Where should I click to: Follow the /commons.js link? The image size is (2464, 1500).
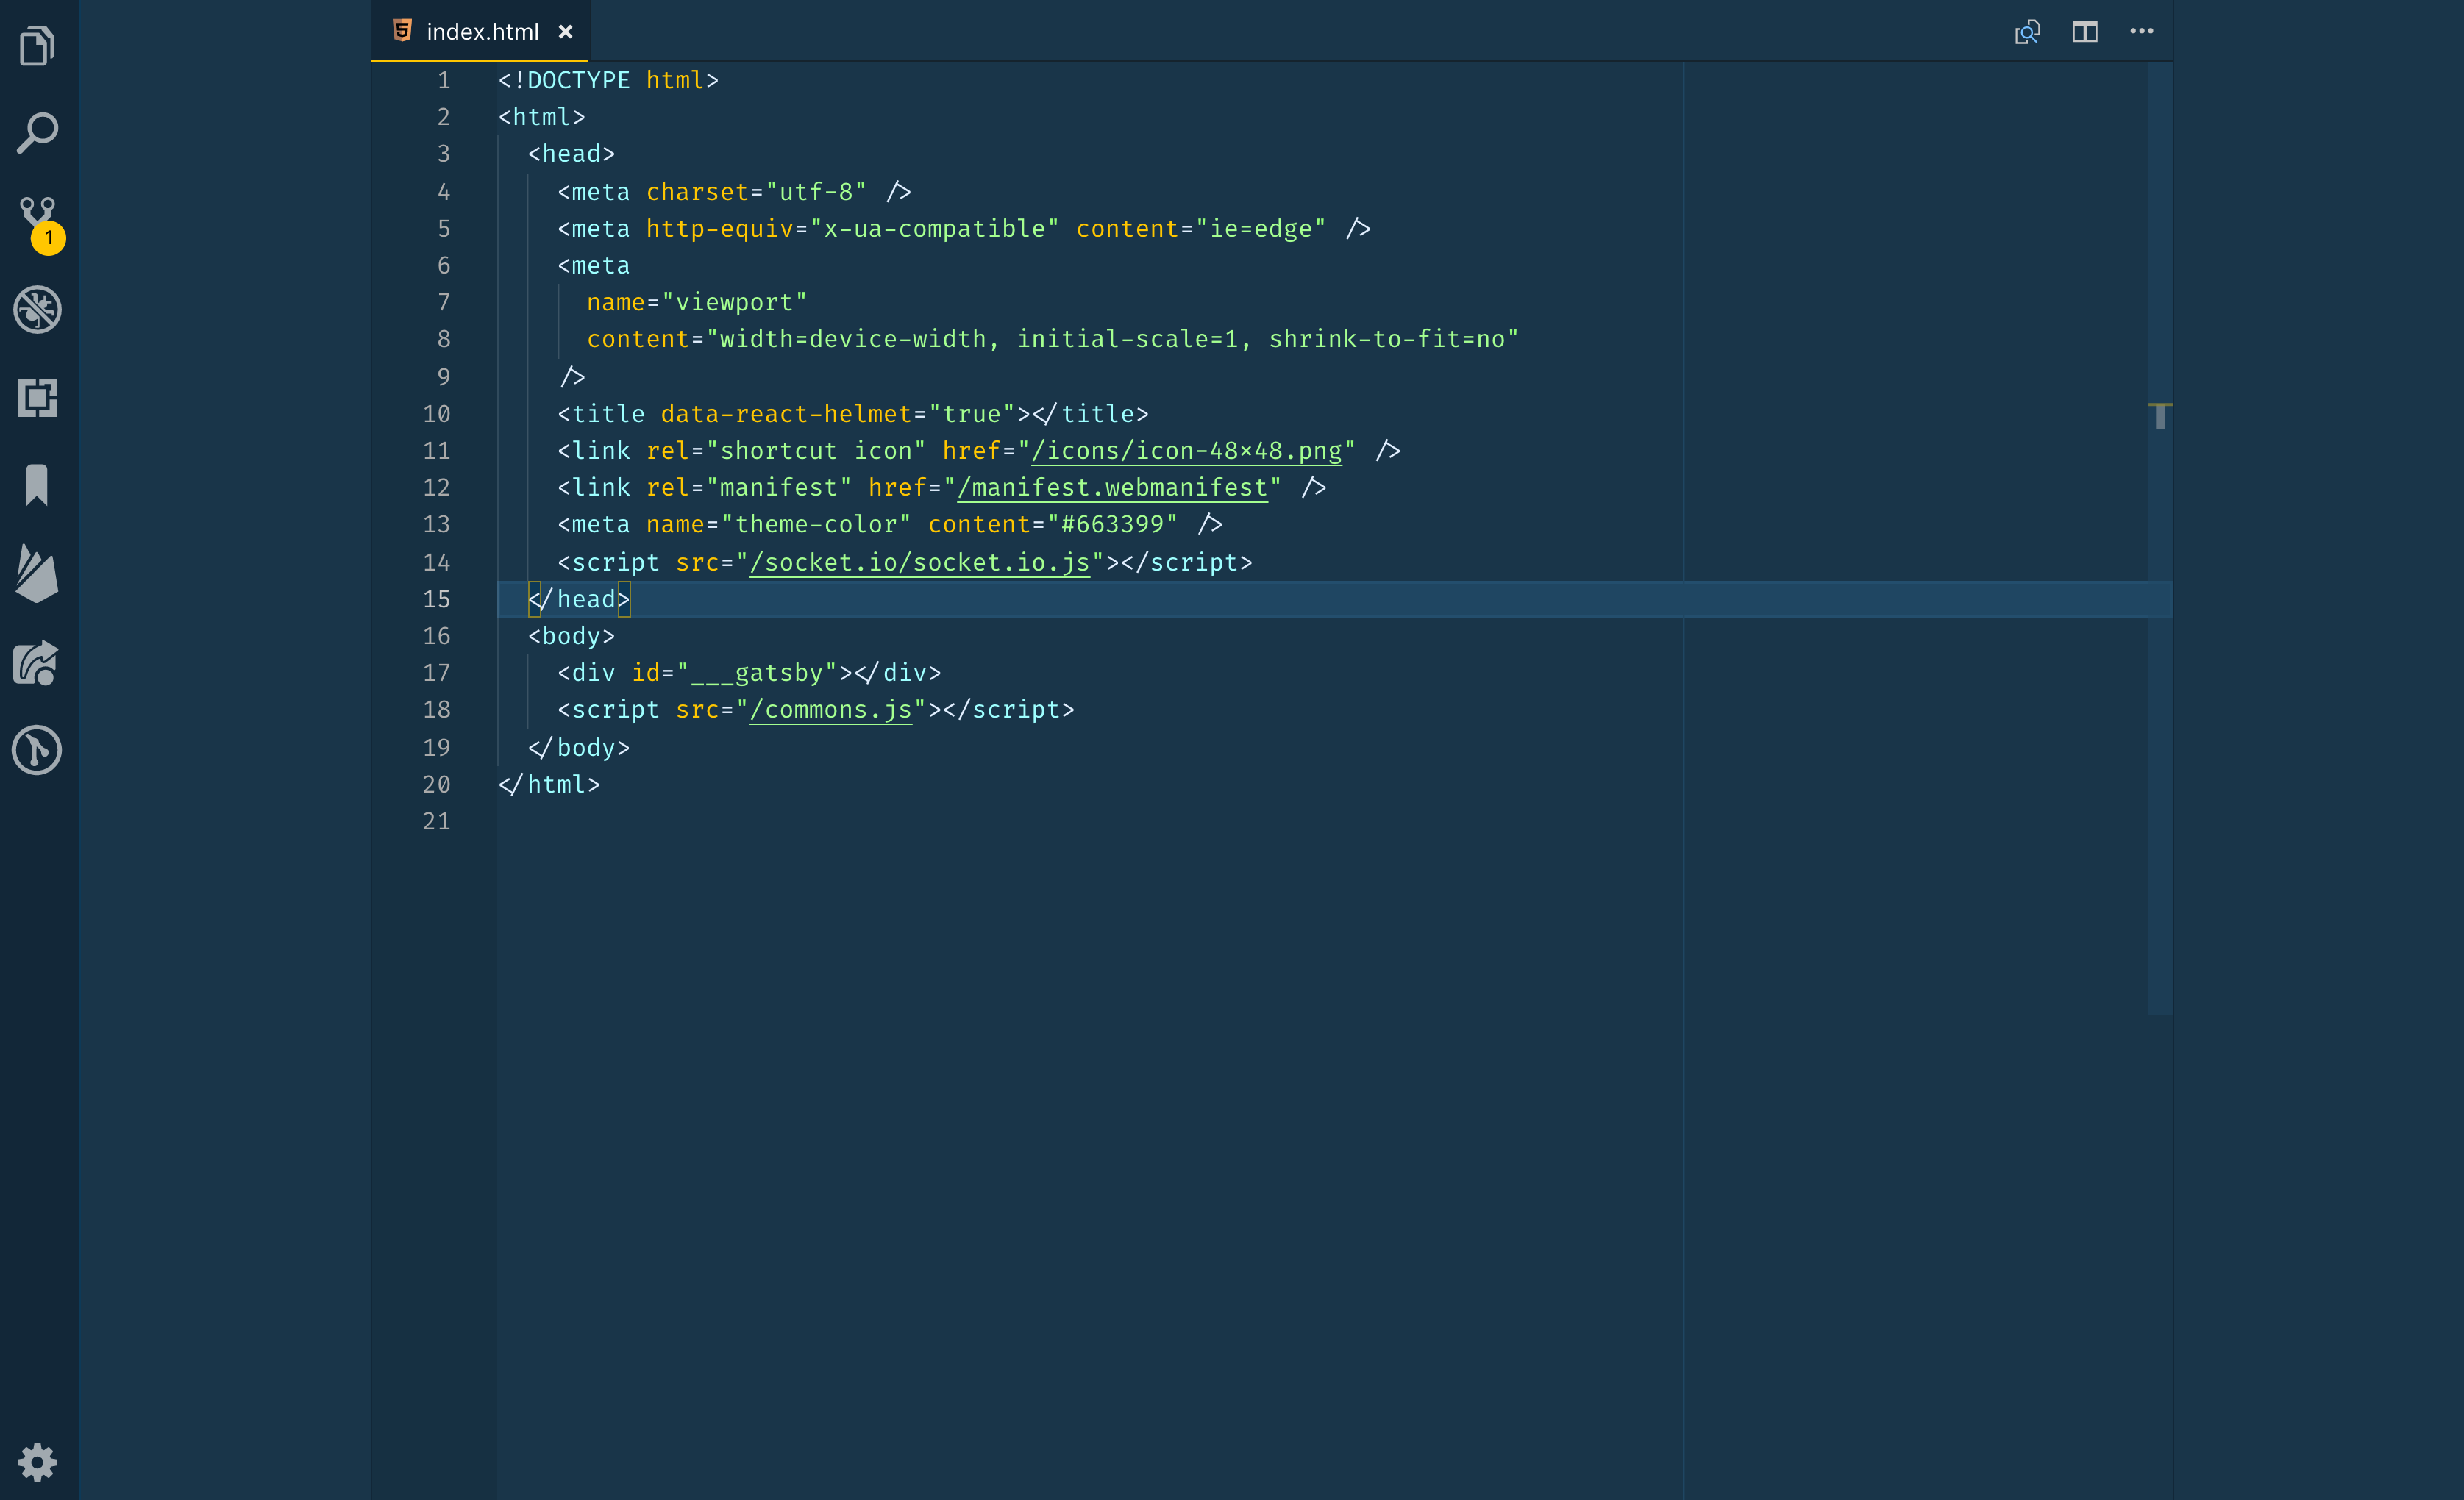831,710
